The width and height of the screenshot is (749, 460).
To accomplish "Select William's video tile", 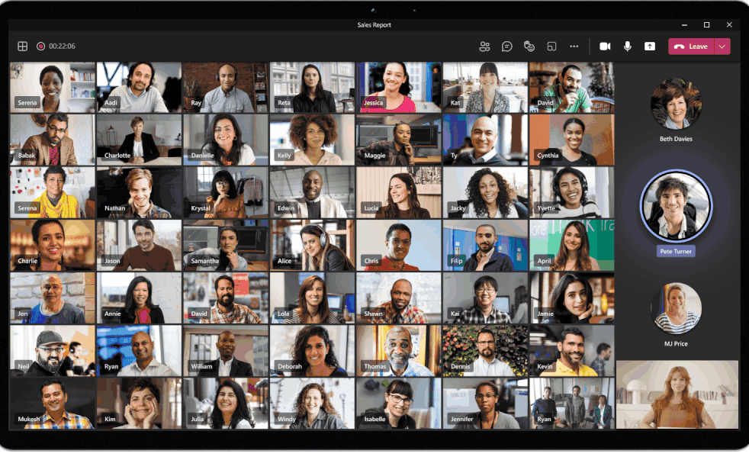I will 226,351.
